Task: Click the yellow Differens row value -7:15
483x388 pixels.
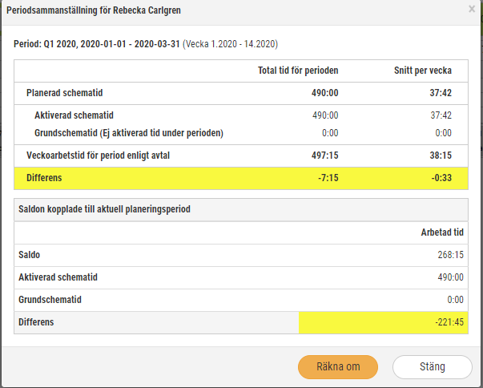Action: coord(328,178)
